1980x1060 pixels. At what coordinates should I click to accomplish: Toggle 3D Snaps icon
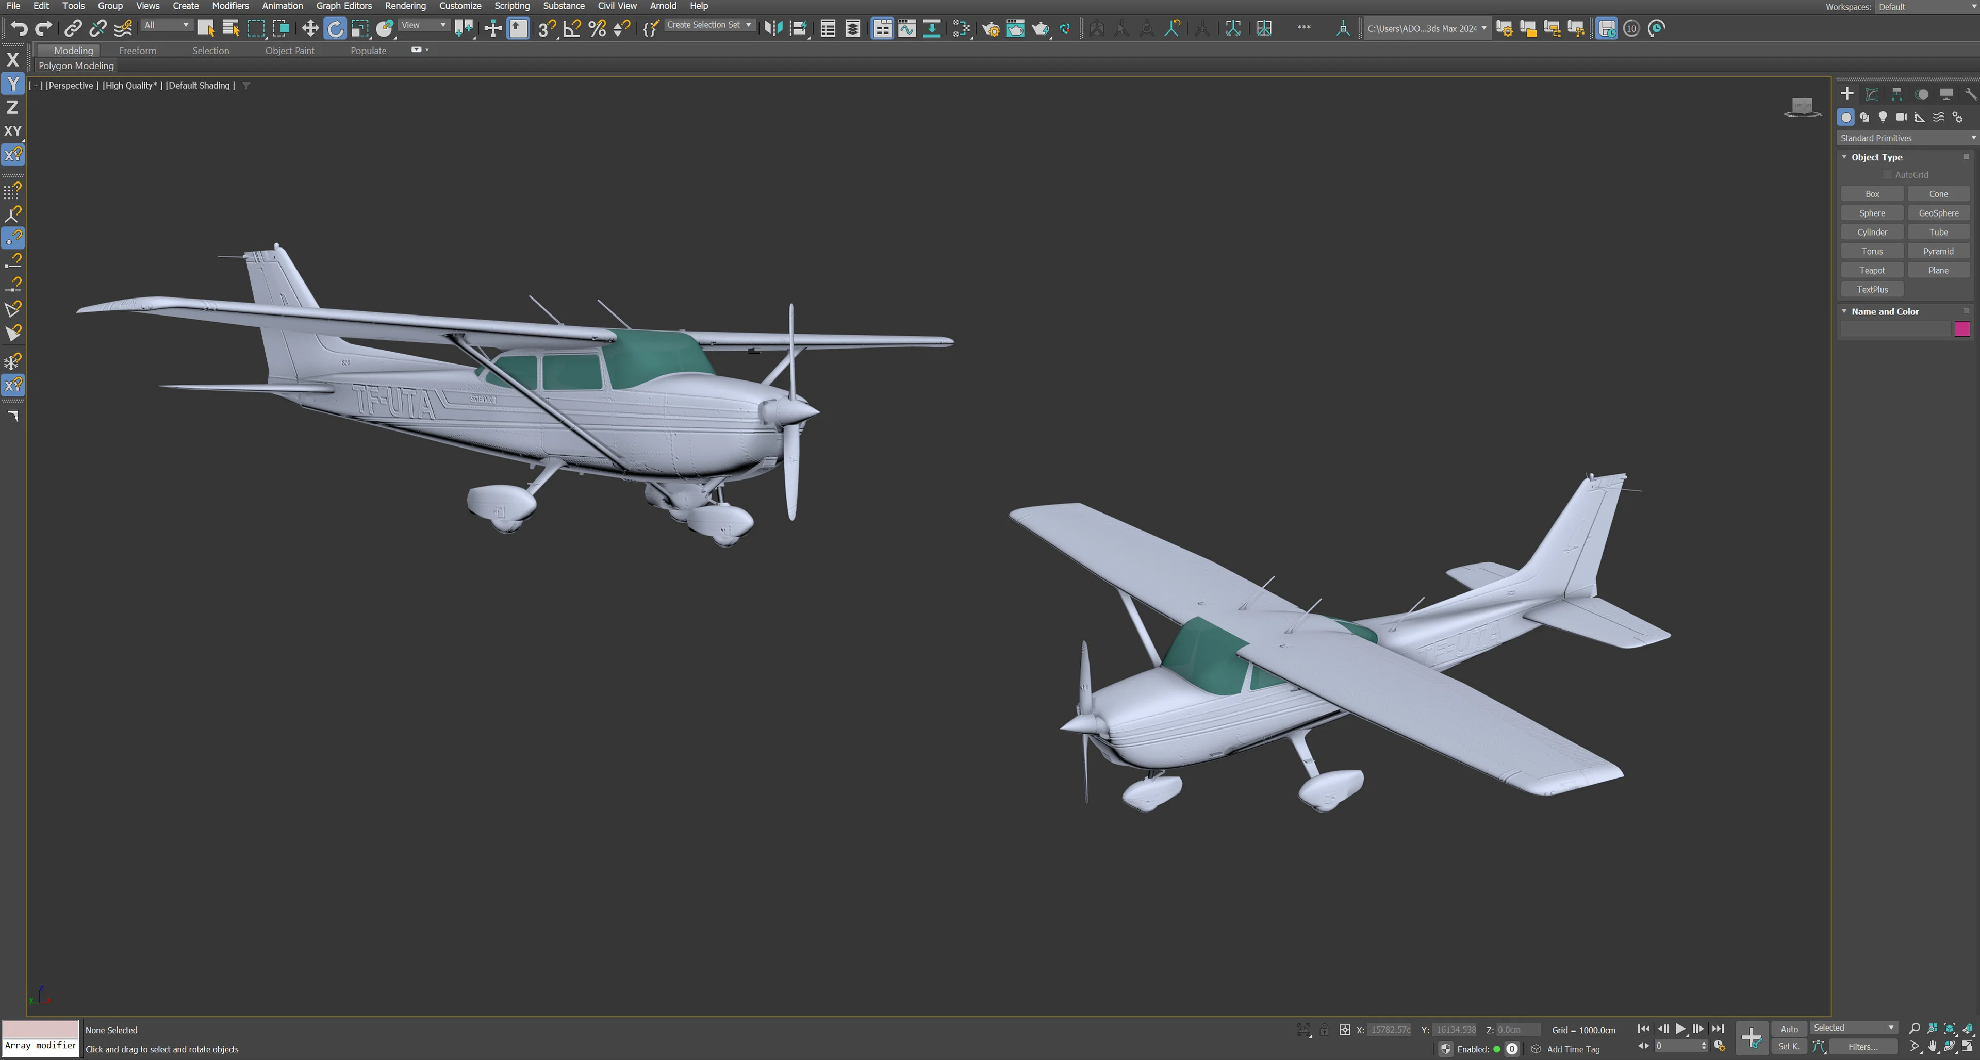[x=547, y=28]
